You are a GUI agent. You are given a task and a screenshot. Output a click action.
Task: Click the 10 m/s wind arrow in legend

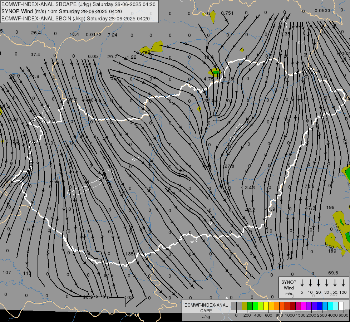click(310, 283)
